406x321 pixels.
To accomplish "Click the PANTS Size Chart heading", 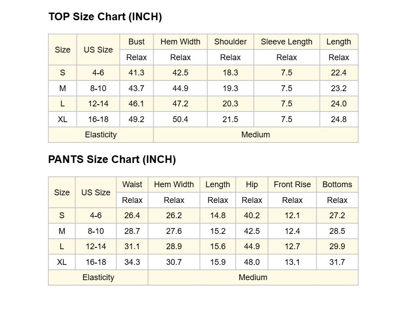I will click(112, 159).
